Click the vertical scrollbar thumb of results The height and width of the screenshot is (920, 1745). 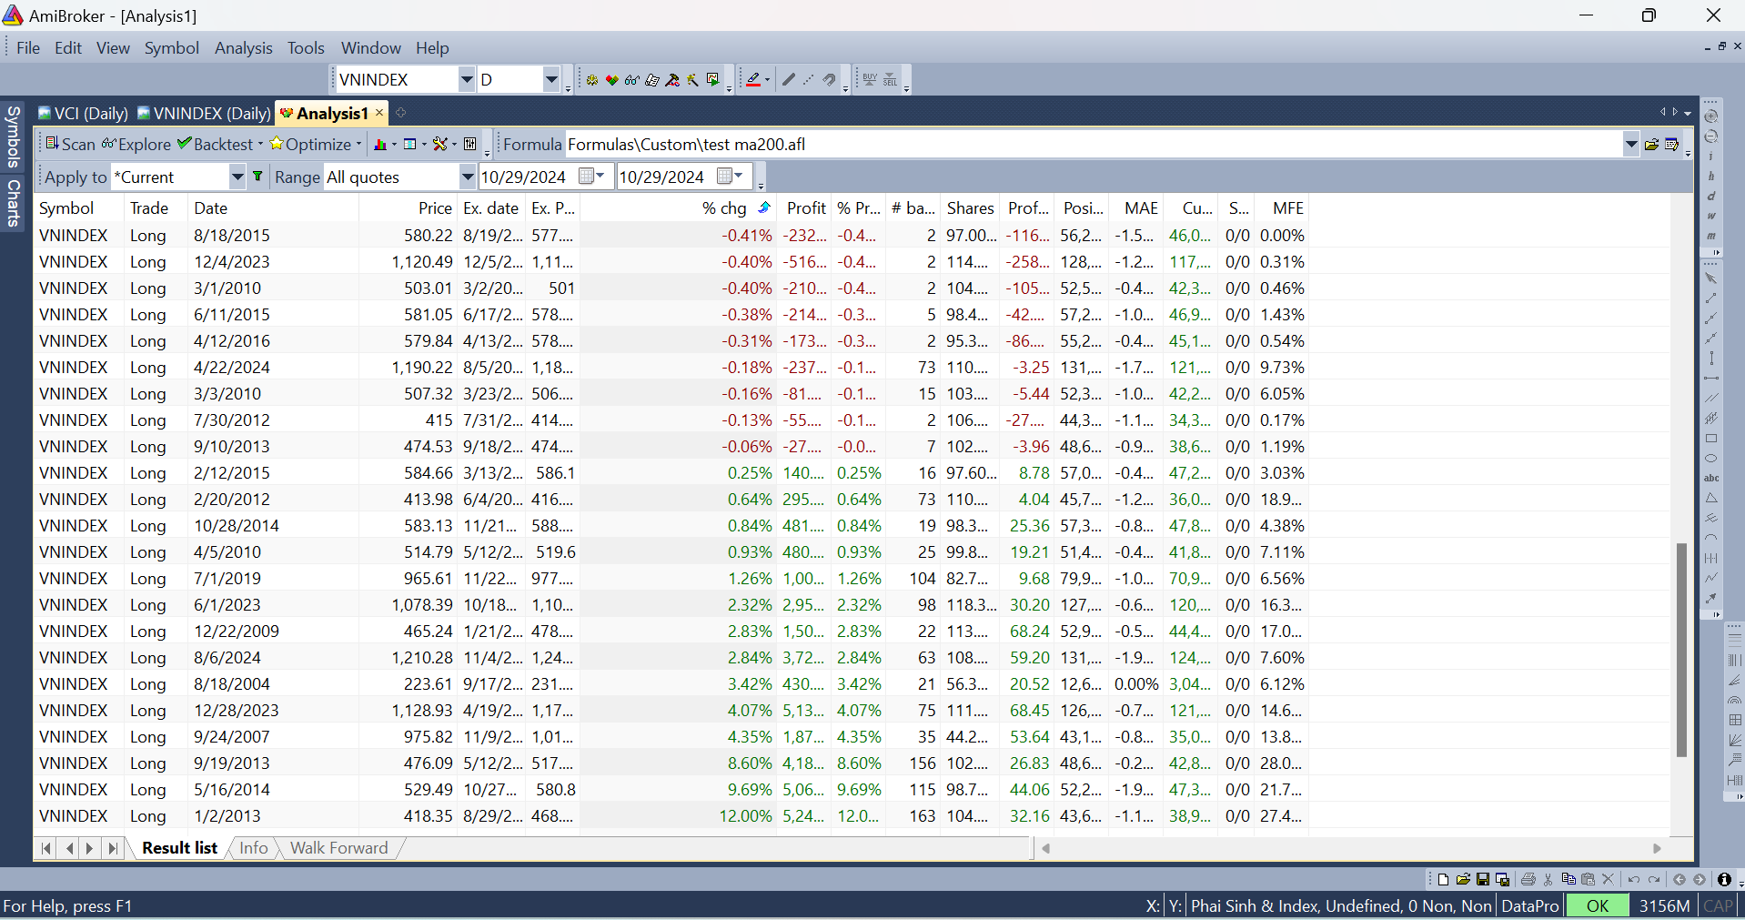tap(1681, 650)
